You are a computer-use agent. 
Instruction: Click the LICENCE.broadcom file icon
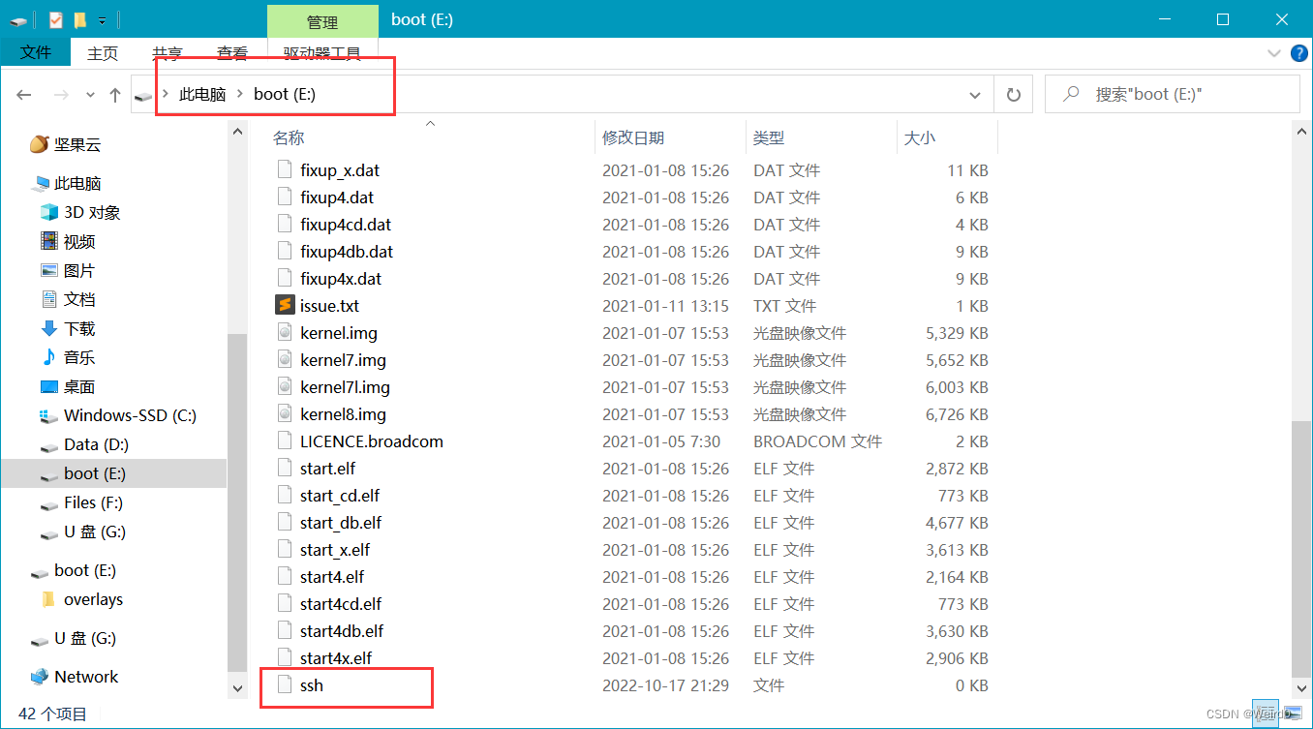coord(285,440)
